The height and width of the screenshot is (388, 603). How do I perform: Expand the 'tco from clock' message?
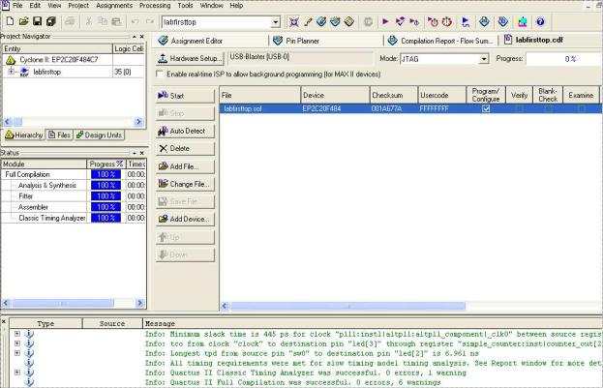(x=17, y=343)
